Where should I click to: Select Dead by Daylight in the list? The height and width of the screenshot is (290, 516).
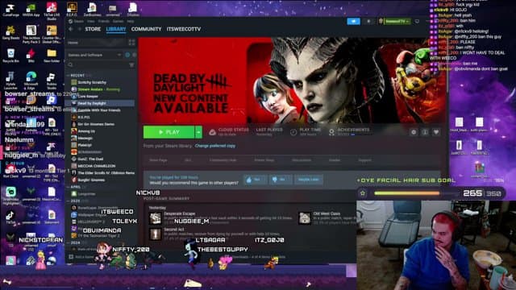[102, 103]
